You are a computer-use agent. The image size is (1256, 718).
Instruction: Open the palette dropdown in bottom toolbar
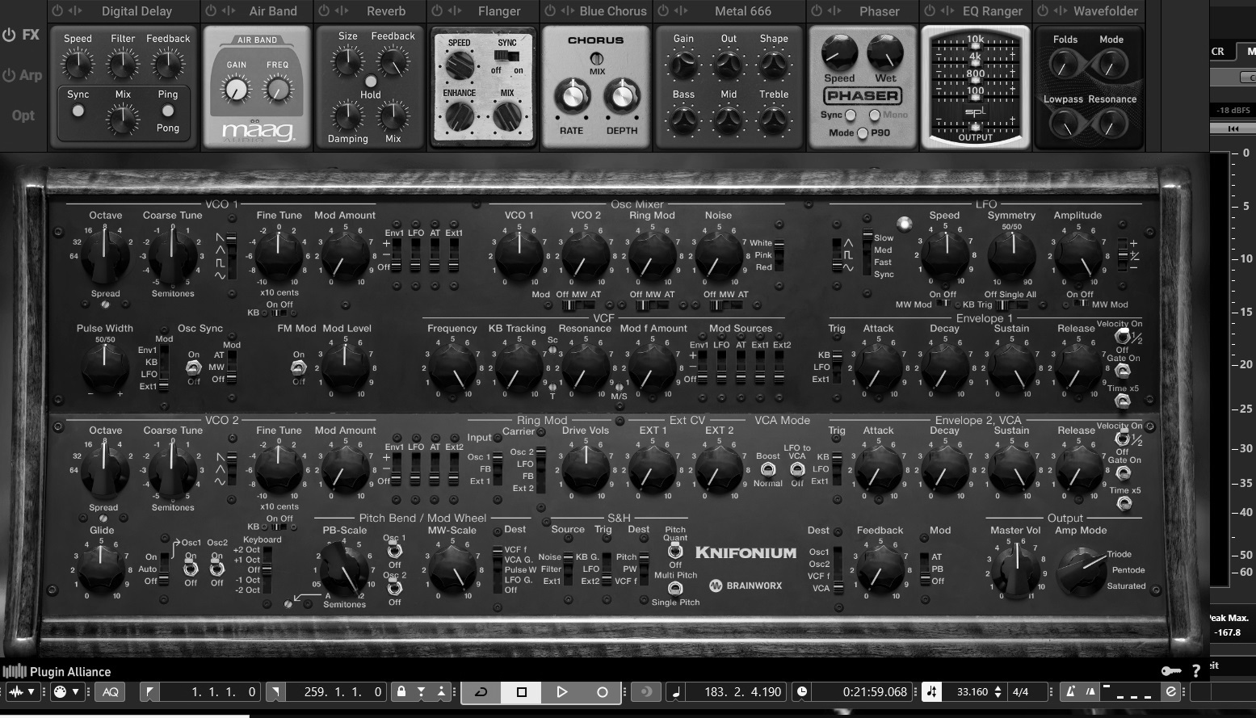[x=65, y=691]
